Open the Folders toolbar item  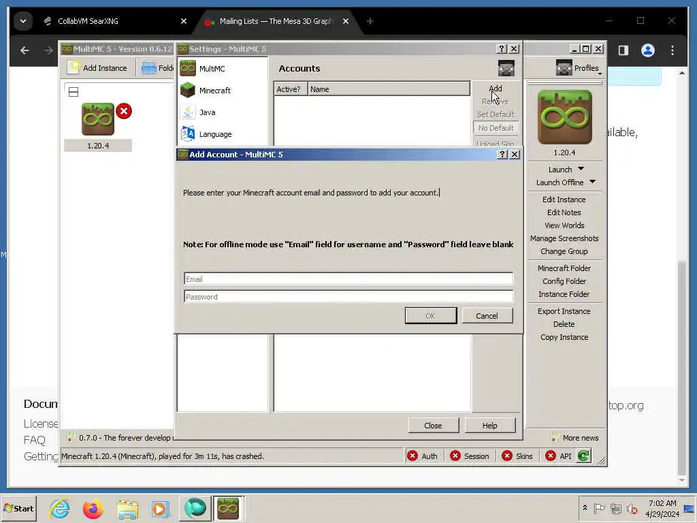157,67
